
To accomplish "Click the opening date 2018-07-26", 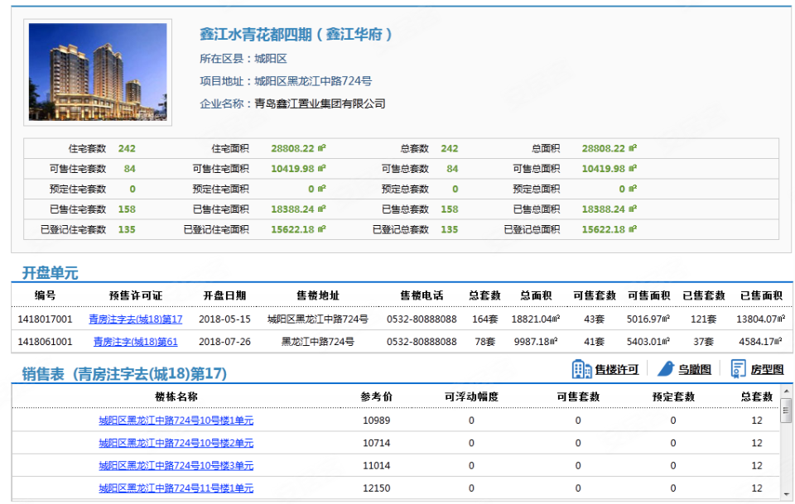I will [224, 342].
